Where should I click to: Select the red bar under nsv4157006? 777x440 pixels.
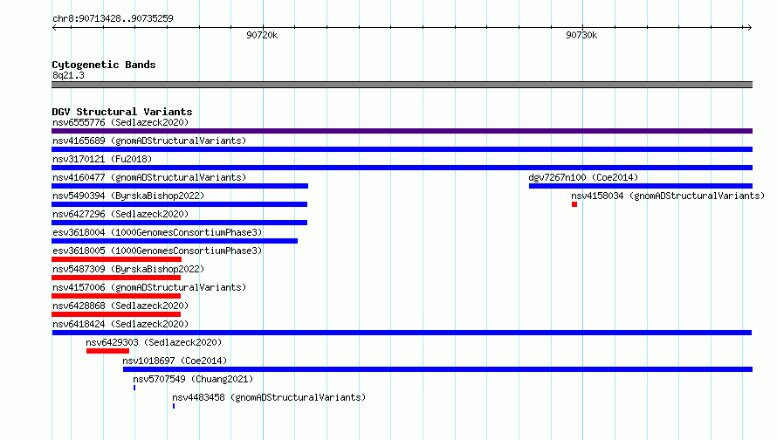point(116,296)
